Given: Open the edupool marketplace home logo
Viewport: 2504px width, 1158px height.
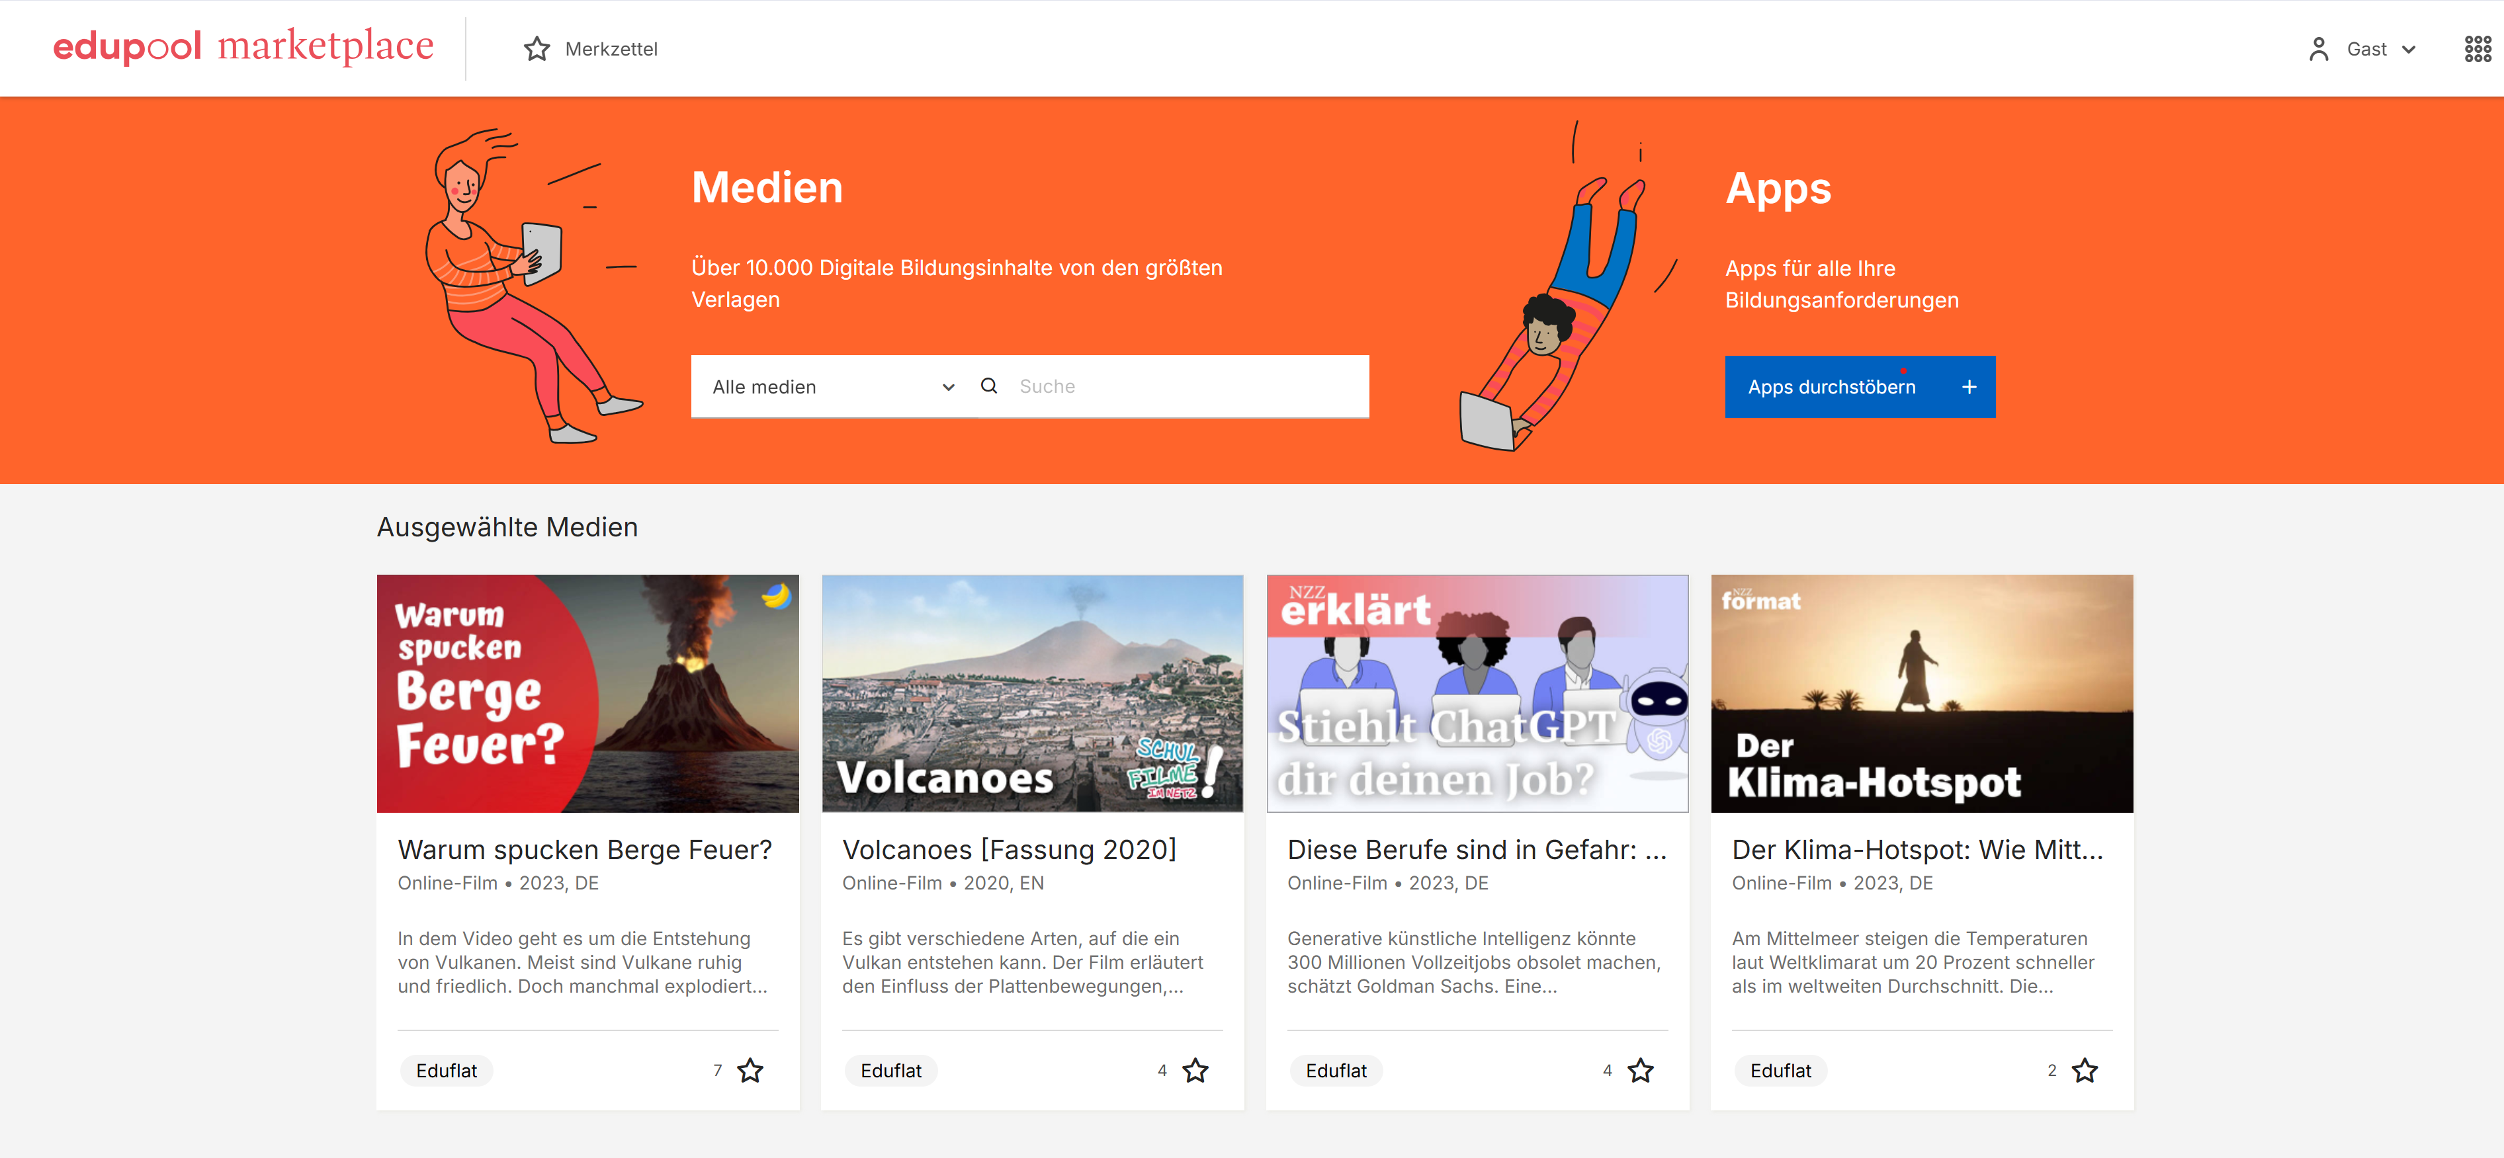Looking at the screenshot, I should tap(243, 47).
